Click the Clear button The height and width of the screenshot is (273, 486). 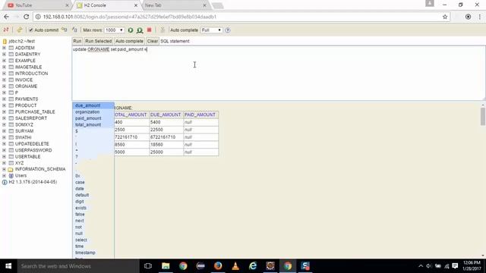(152, 41)
